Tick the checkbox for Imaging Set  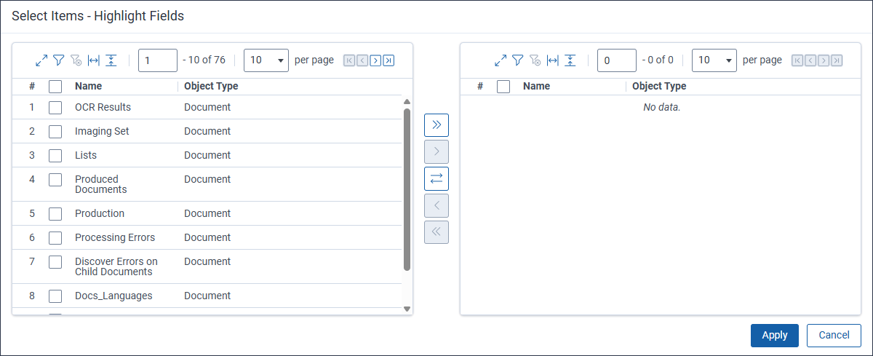[55, 132]
